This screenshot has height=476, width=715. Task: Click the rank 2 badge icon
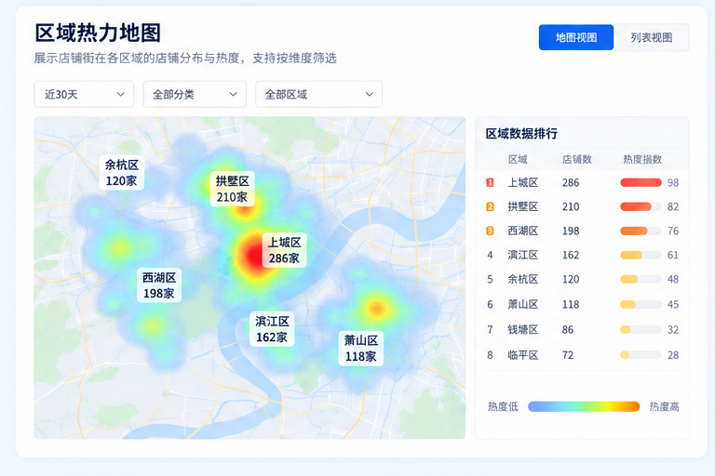(491, 206)
